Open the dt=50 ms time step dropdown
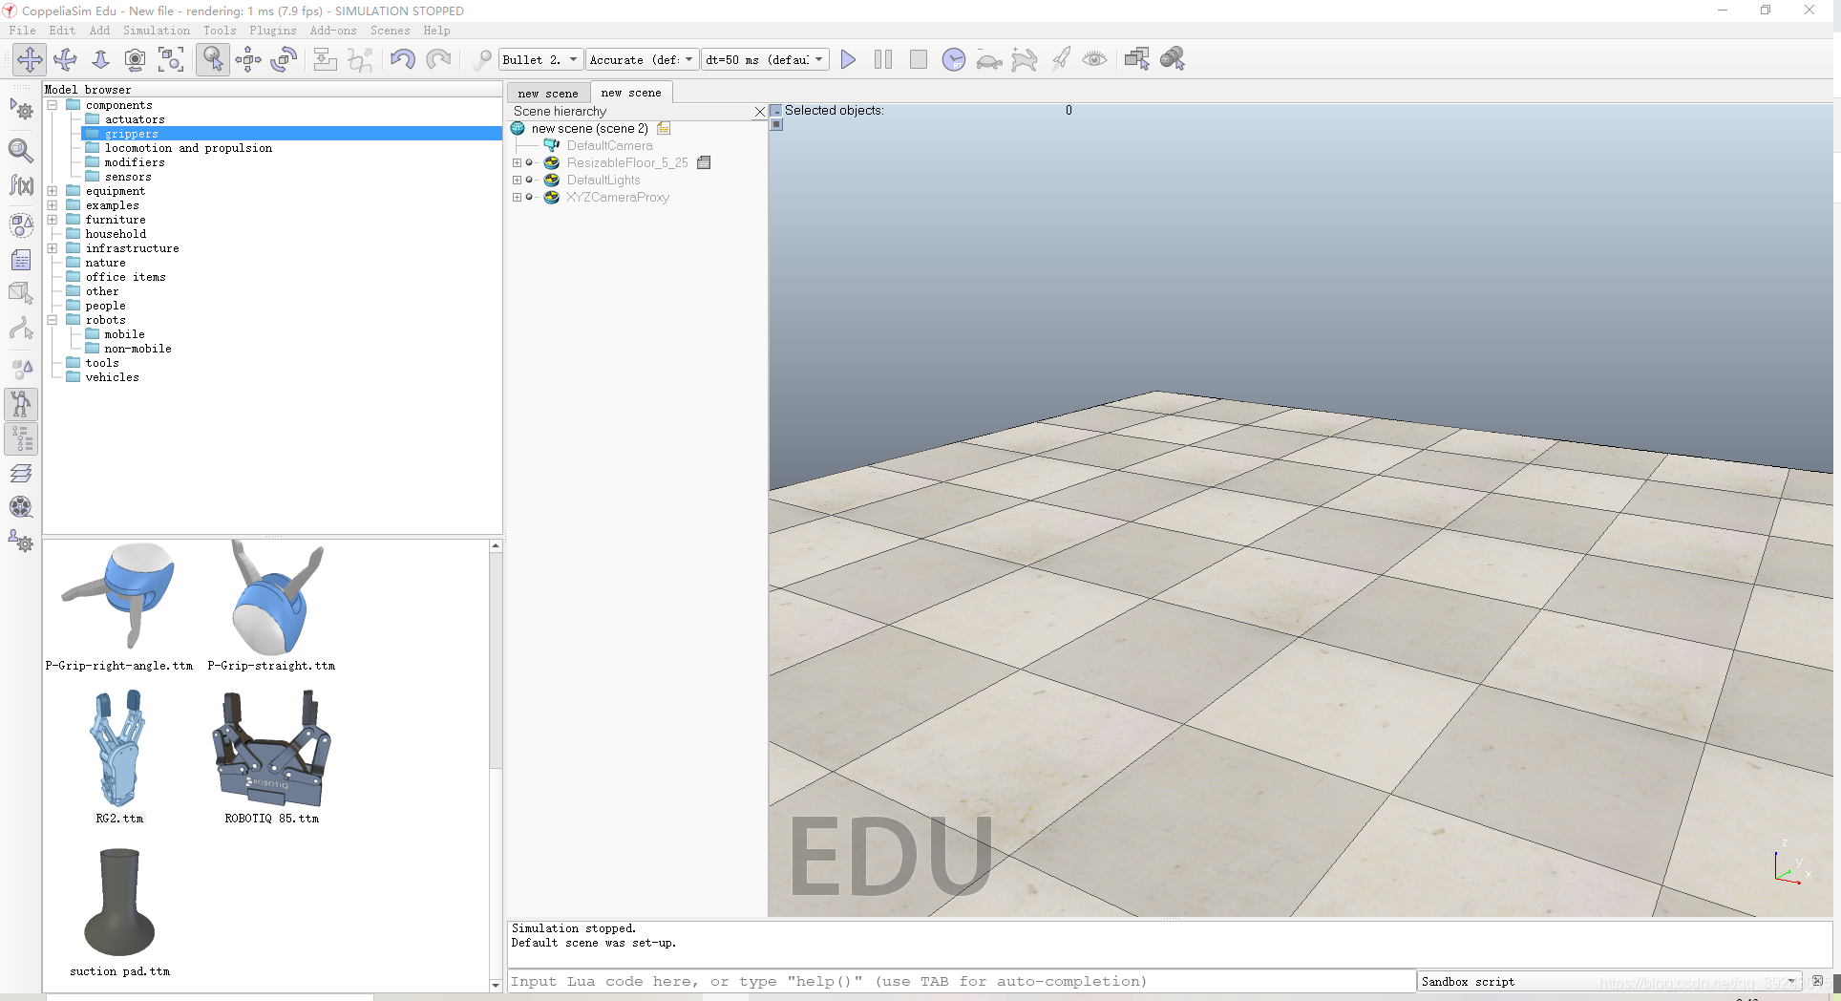Image resolution: width=1841 pixels, height=1001 pixels. click(765, 59)
